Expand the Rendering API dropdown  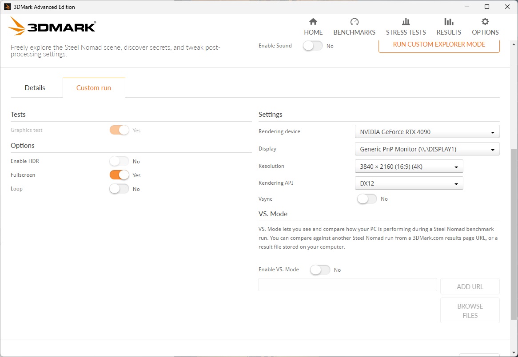(409, 183)
